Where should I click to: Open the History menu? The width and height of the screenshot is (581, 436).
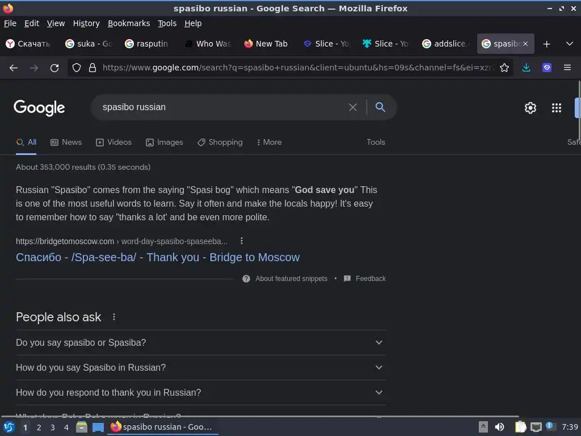86,23
